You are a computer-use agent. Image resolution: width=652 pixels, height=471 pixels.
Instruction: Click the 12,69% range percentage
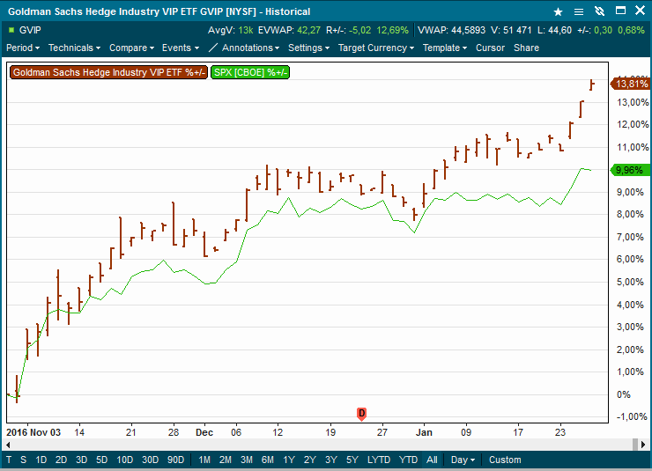393,30
